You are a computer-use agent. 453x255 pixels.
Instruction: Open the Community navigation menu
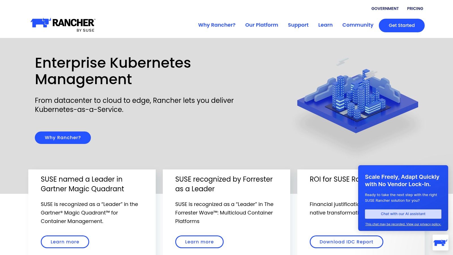tap(358, 25)
